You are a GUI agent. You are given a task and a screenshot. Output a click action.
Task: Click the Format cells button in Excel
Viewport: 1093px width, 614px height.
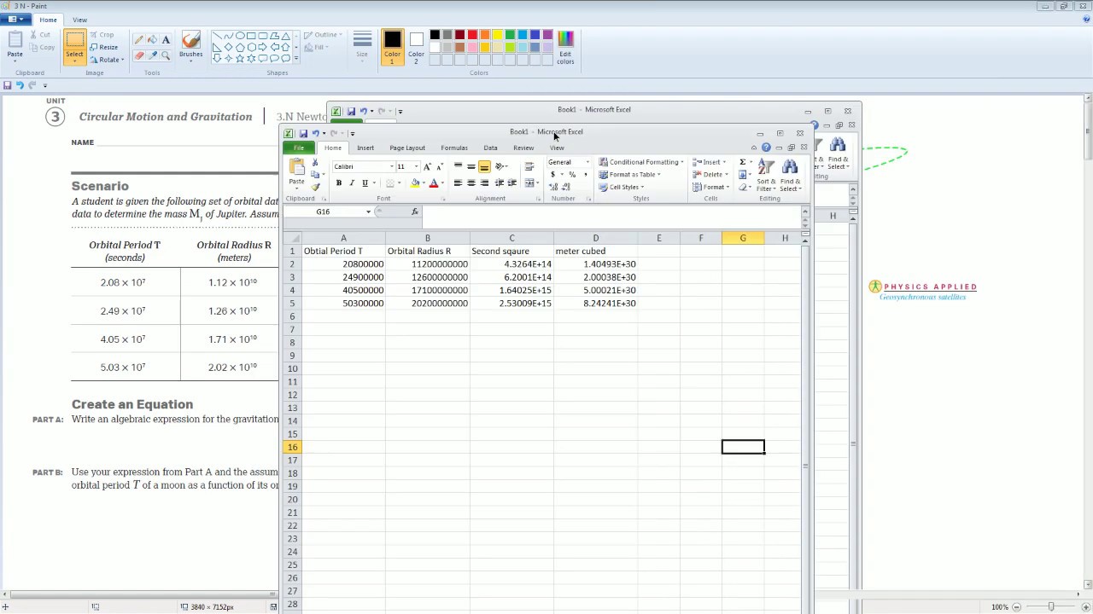coord(710,187)
